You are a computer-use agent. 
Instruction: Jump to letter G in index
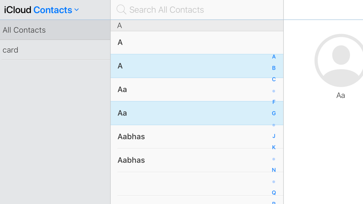pos(274,113)
